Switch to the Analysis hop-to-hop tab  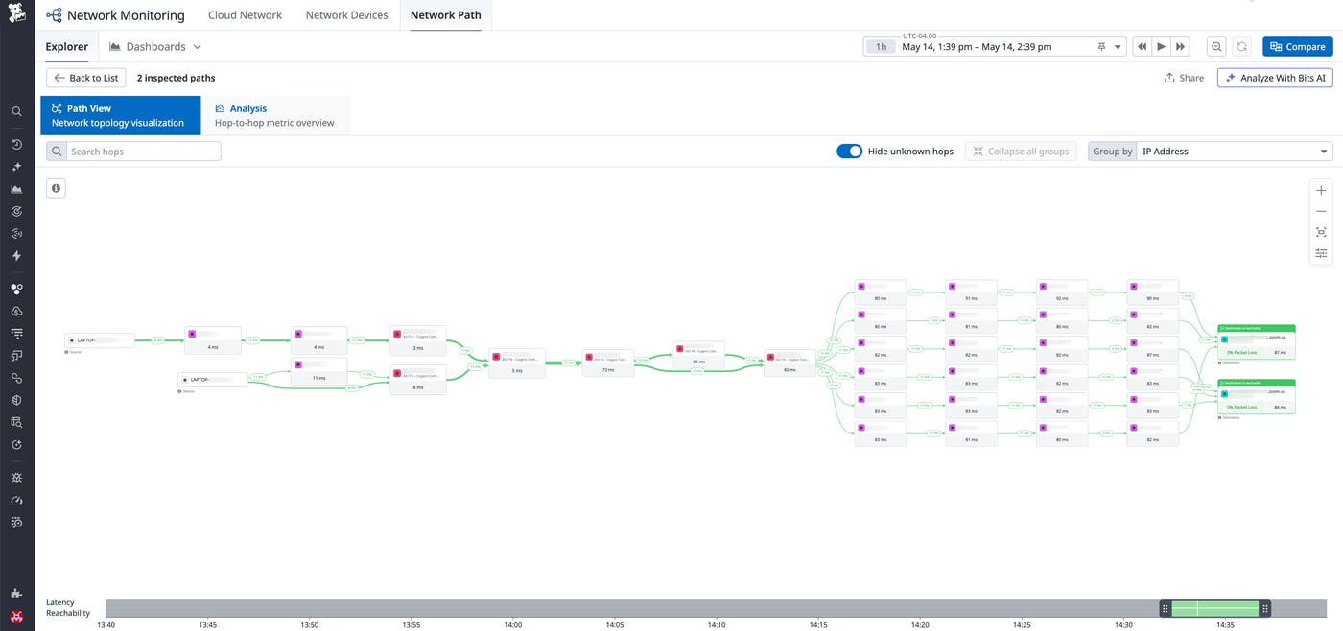click(x=275, y=115)
